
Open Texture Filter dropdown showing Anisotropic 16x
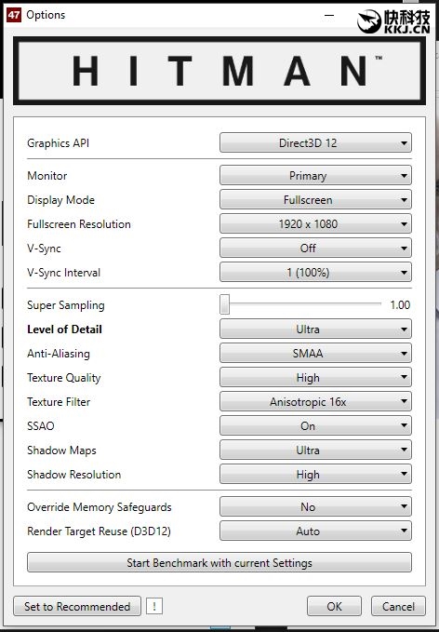click(x=315, y=401)
